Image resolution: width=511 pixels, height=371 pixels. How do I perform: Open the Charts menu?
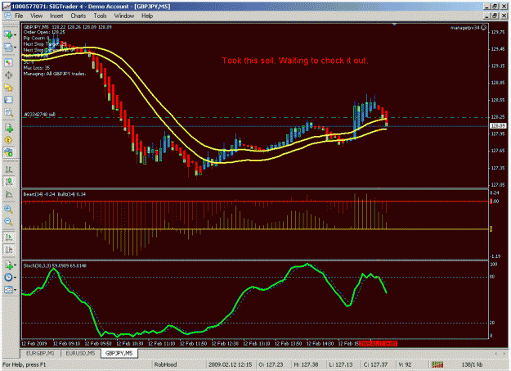[78, 16]
